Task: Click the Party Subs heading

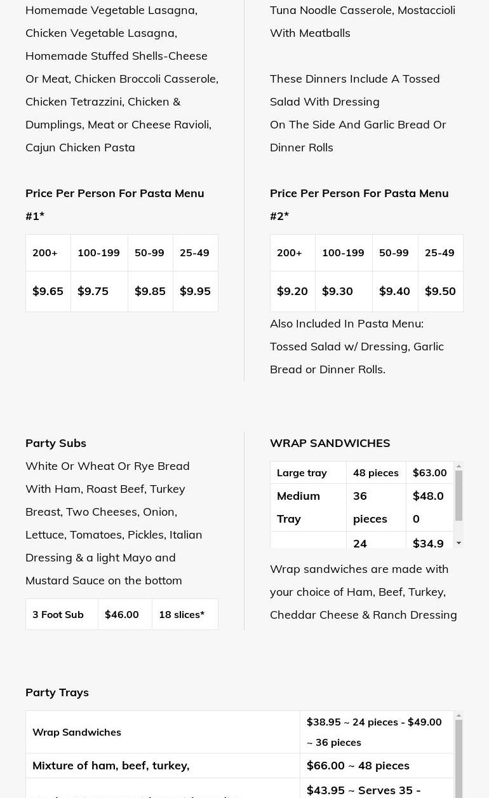Action: [56, 443]
